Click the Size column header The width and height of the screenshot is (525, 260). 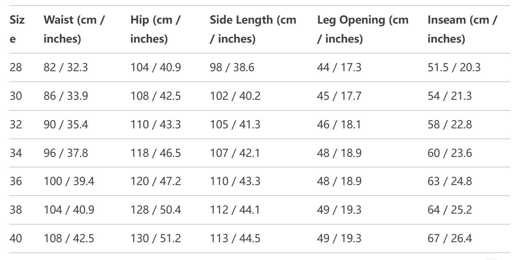tap(17, 29)
